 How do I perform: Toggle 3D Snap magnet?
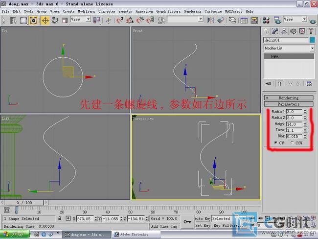pyautogui.click(x=120, y=20)
